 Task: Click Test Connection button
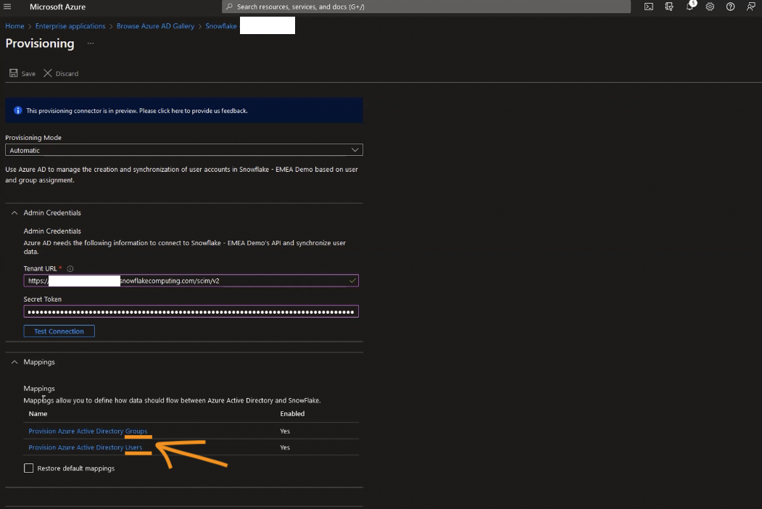pos(59,331)
